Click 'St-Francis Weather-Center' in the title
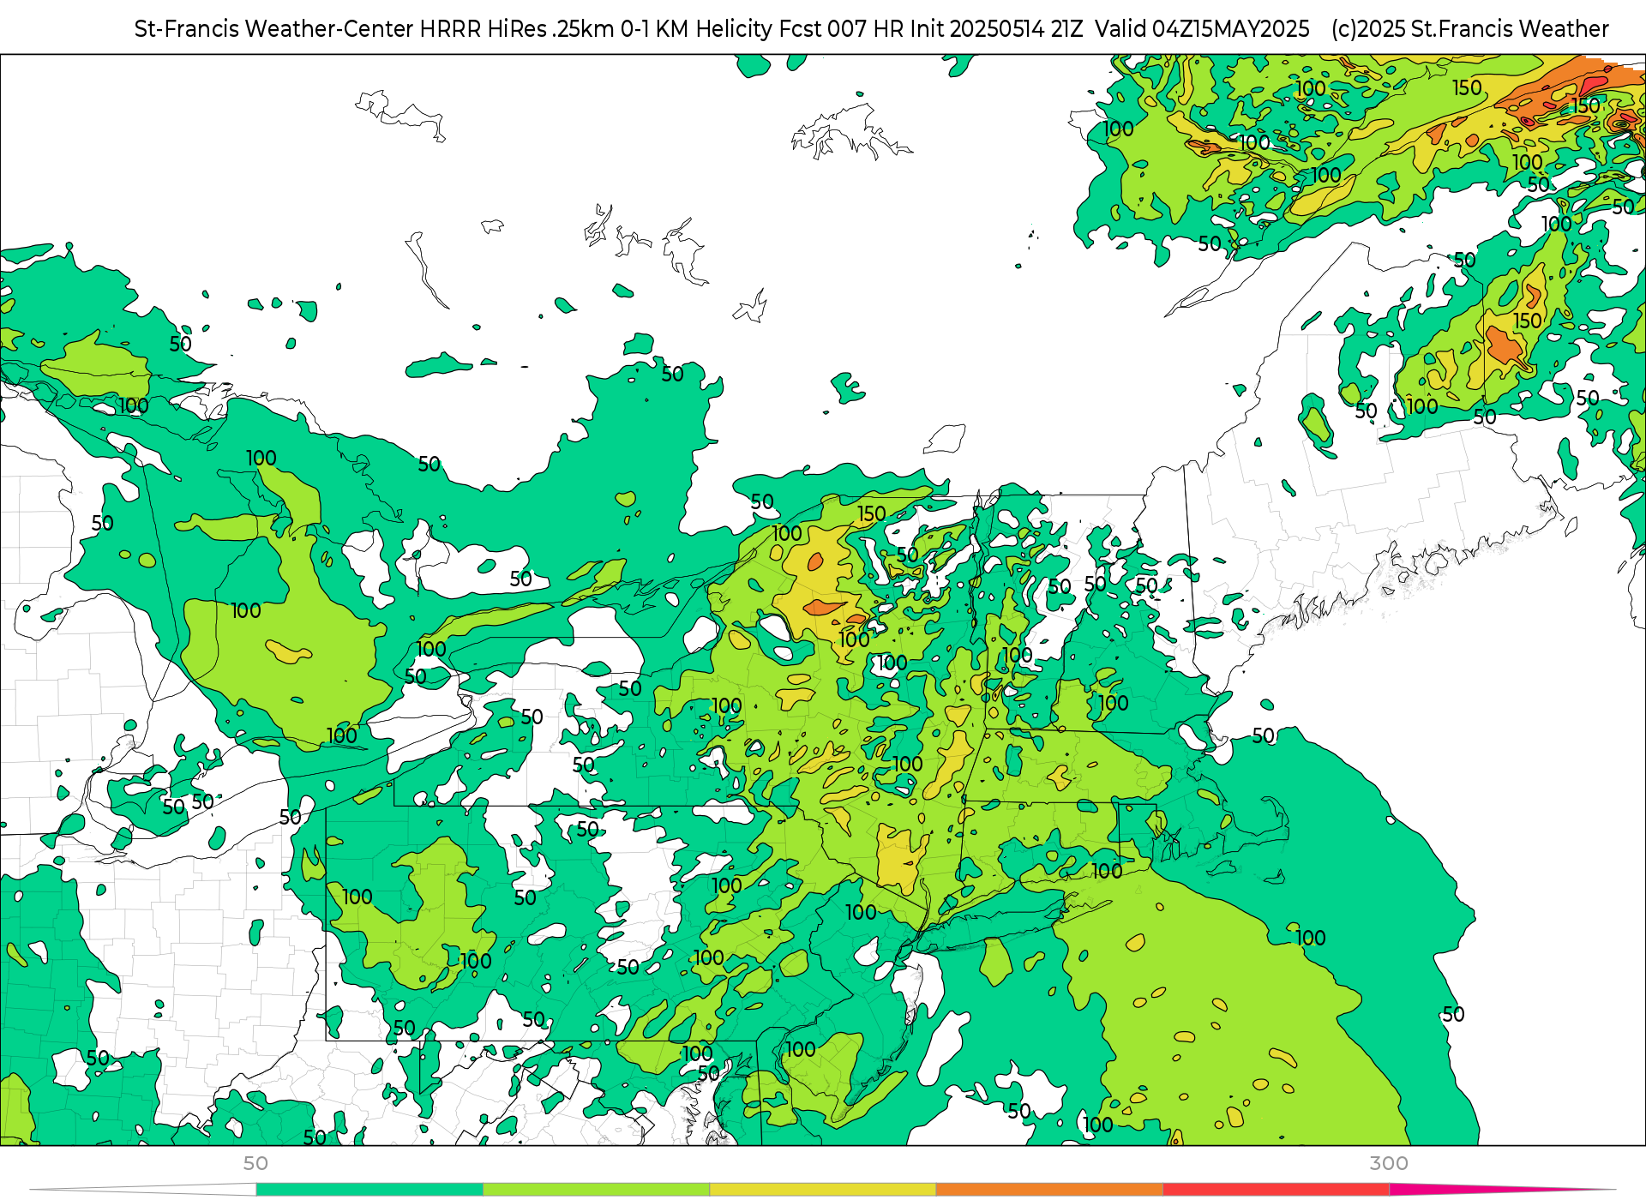1646x1200 pixels. point(274,29)
